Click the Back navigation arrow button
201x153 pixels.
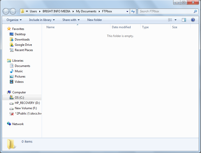6,11
